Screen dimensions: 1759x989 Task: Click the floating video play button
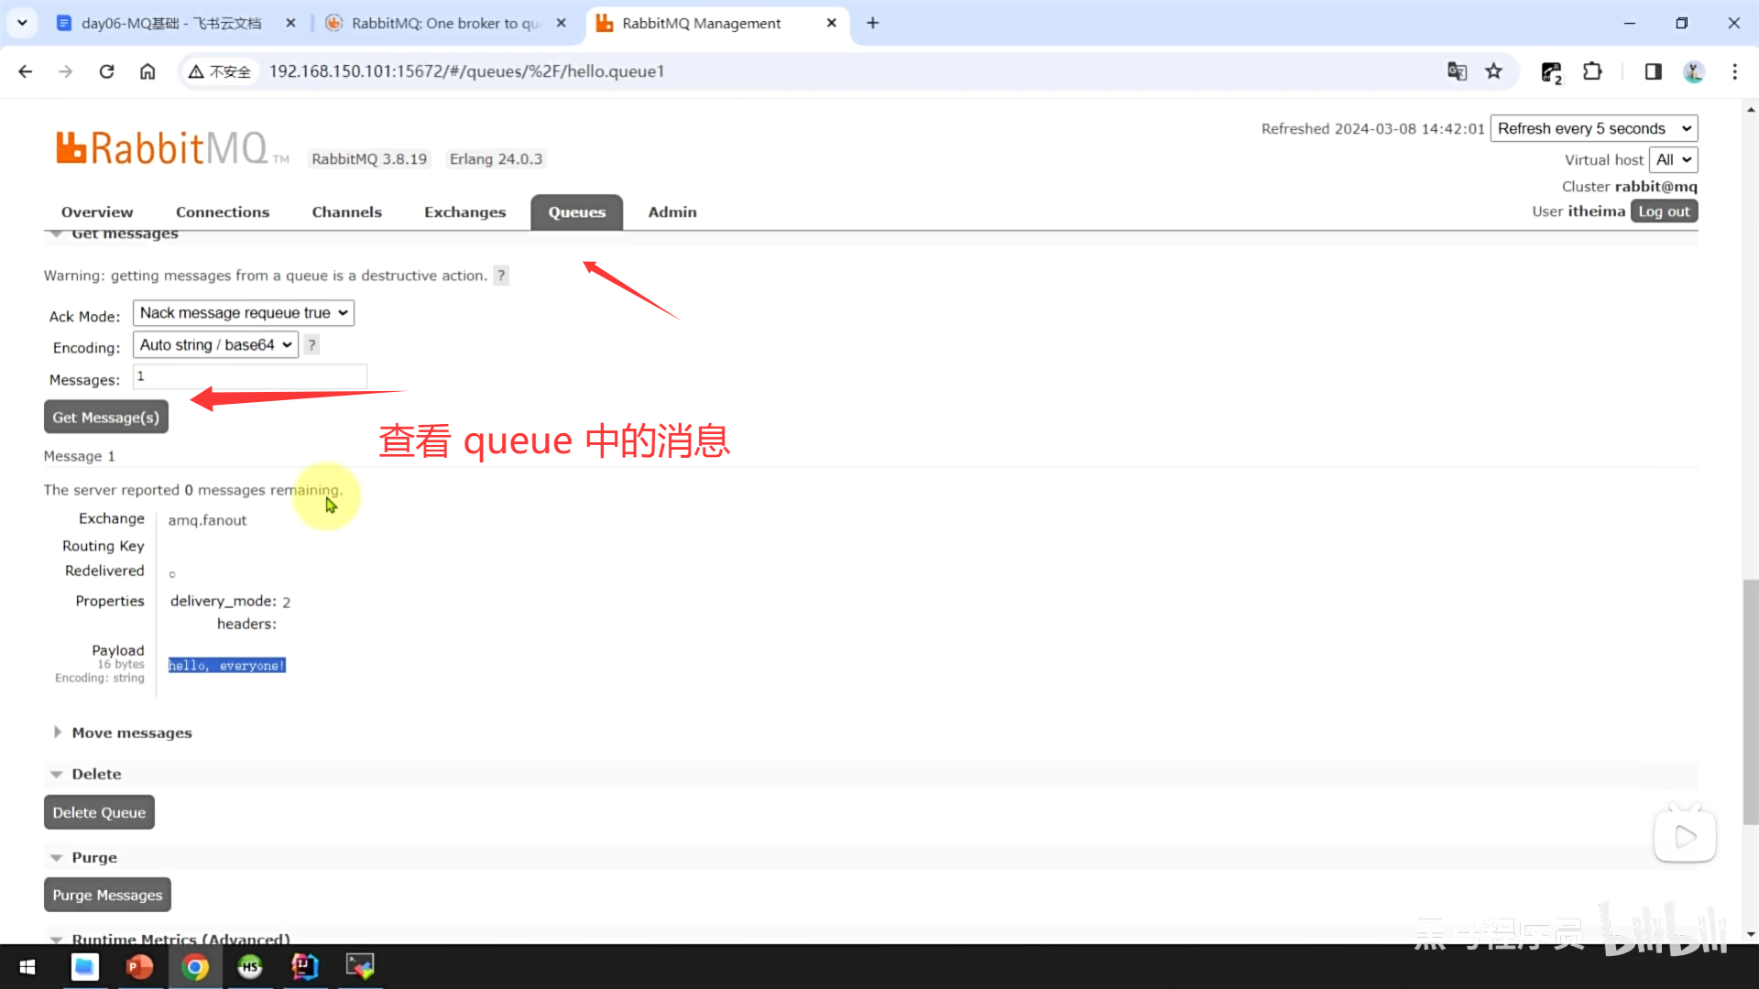[1684, 835]
